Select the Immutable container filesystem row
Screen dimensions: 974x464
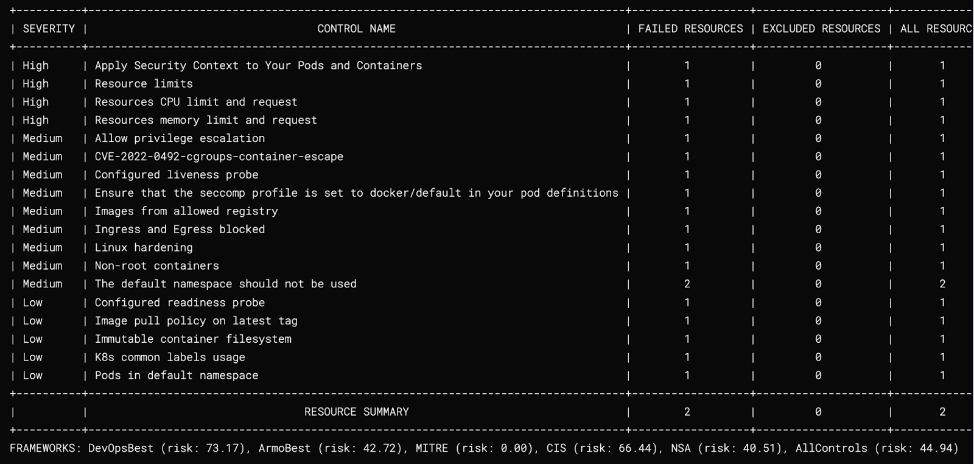click(487, 339)
